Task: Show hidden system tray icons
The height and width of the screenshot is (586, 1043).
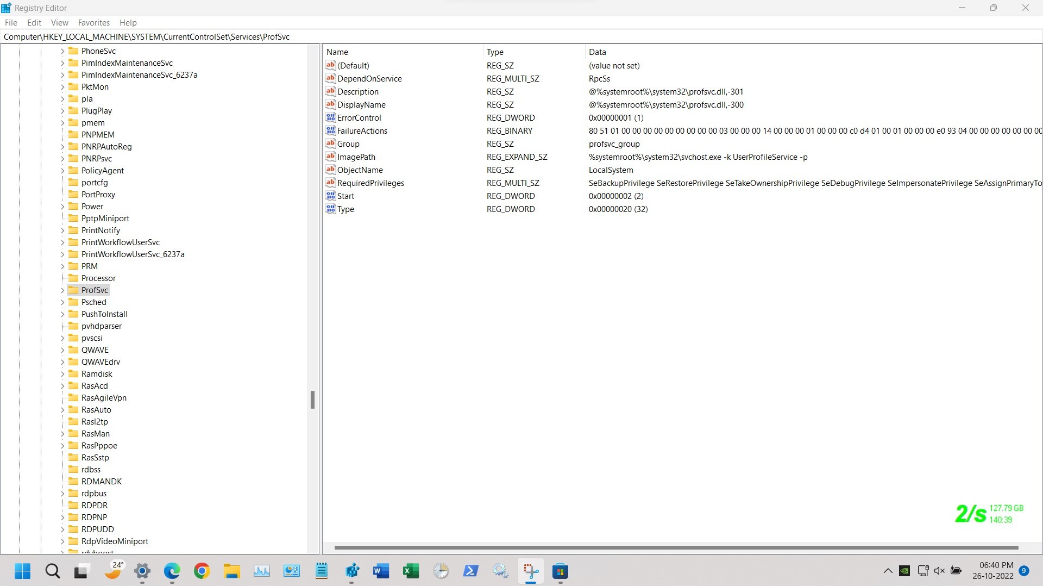Action: pyautogui.click(x=888, y=571)
